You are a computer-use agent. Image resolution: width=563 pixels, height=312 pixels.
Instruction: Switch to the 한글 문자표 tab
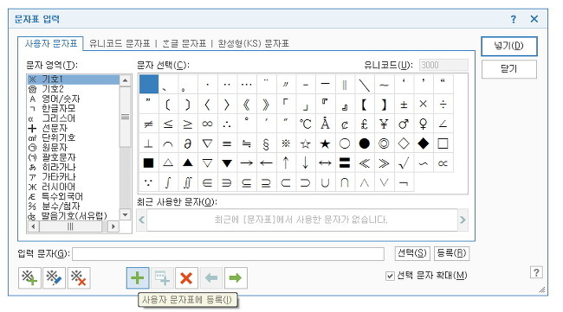point(184,44)
